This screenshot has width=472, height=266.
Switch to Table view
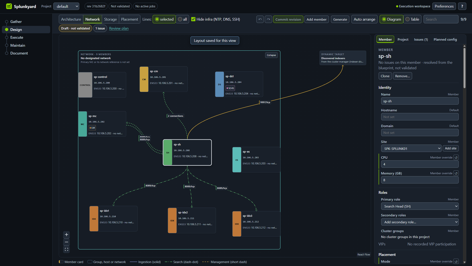tap(412, 19)
